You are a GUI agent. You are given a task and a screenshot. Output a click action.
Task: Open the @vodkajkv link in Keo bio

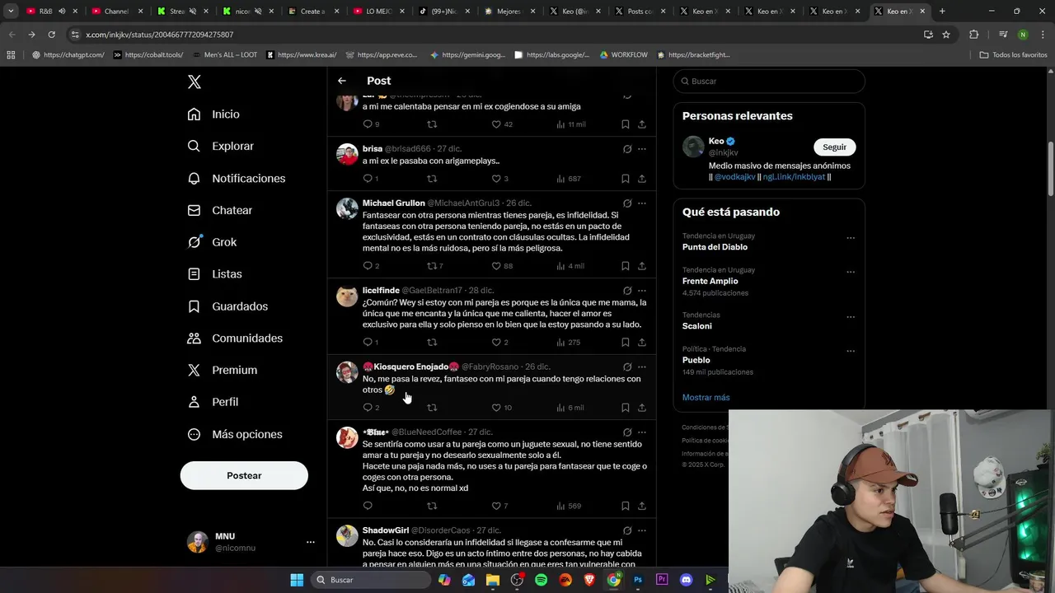click(734, 177)
